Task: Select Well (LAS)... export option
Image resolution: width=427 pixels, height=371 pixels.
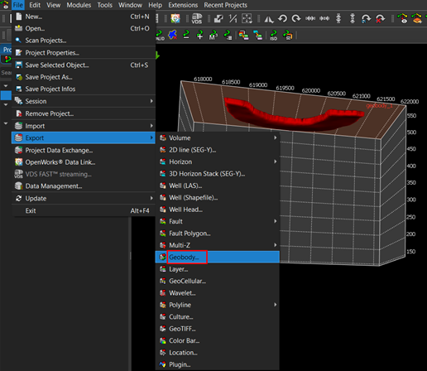Action: point(218,185)
